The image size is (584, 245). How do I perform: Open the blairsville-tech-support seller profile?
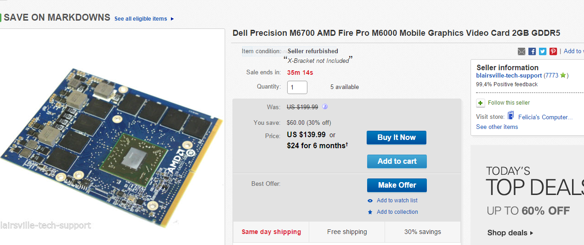(509, 75)
